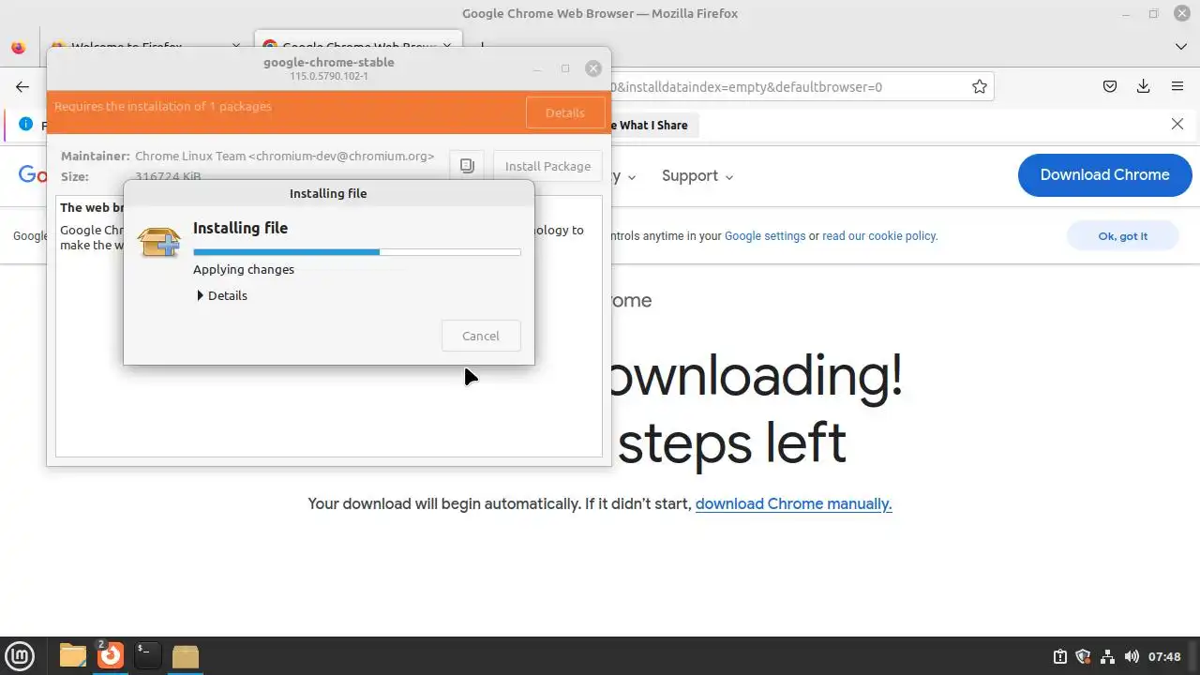Close the Firefox notification bar

point(1177,124)
